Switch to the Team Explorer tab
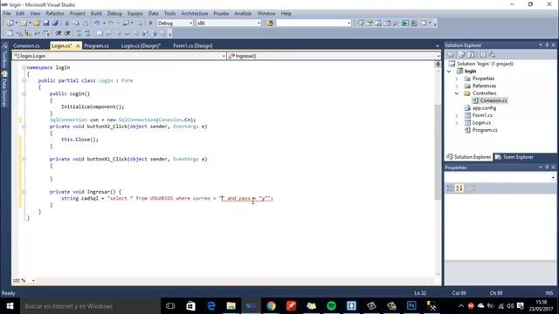This screenshot has width=559, height=314. click(x=514, y=157)
